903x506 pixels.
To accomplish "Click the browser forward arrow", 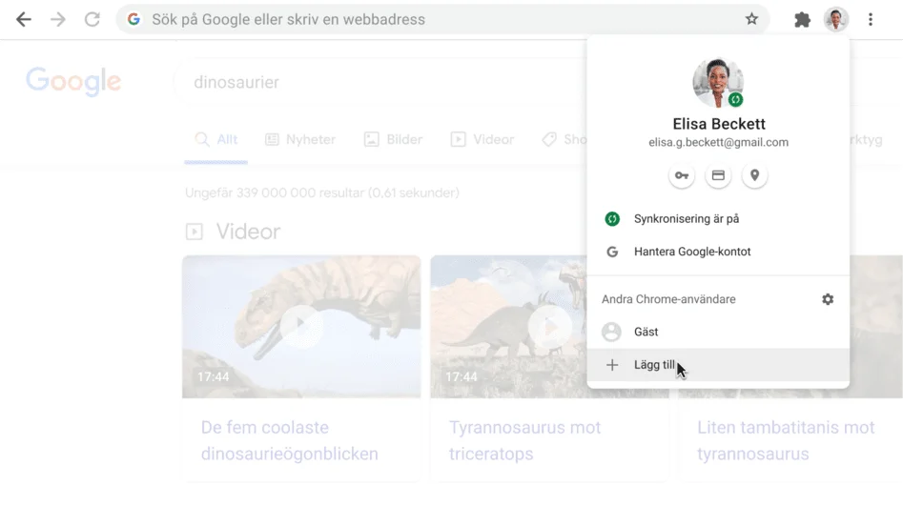I will (58, 19).
